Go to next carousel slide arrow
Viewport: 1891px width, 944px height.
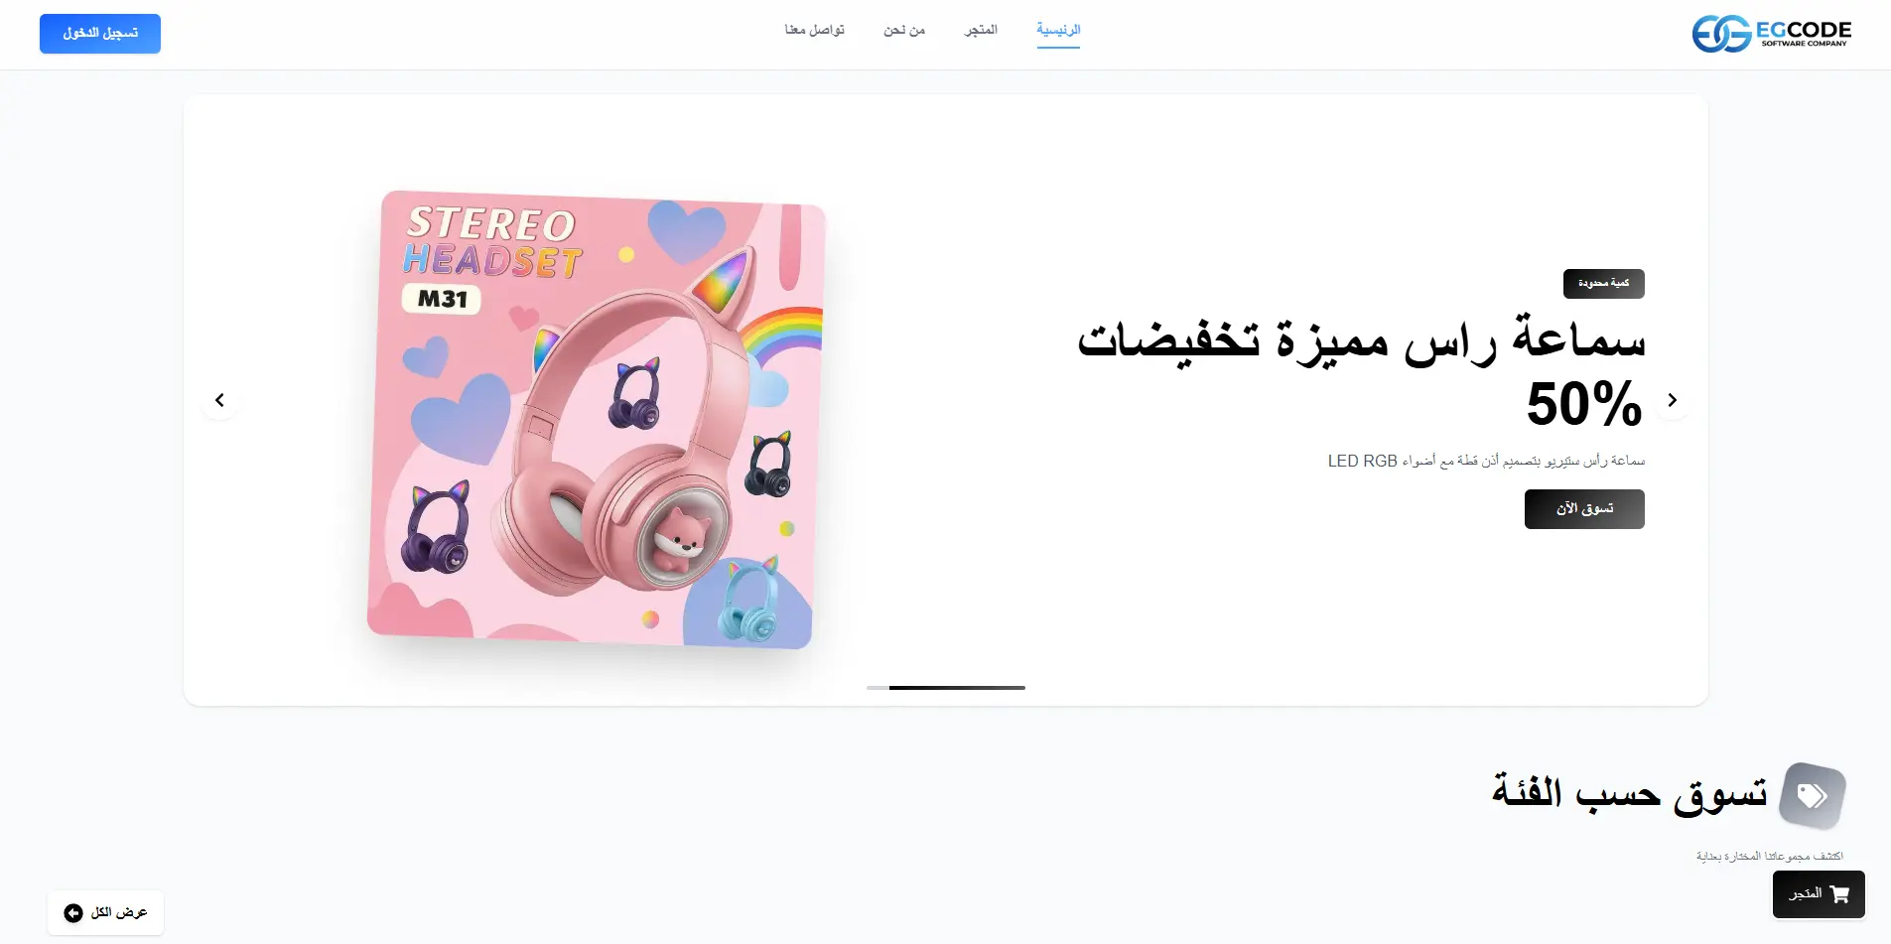tap(1673, 400)
